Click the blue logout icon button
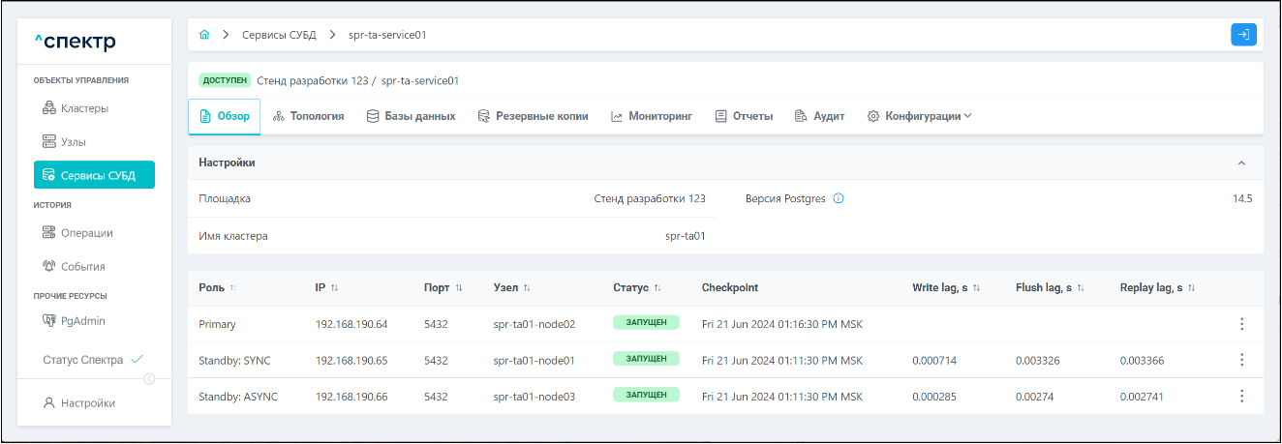 coord(1243,35)
